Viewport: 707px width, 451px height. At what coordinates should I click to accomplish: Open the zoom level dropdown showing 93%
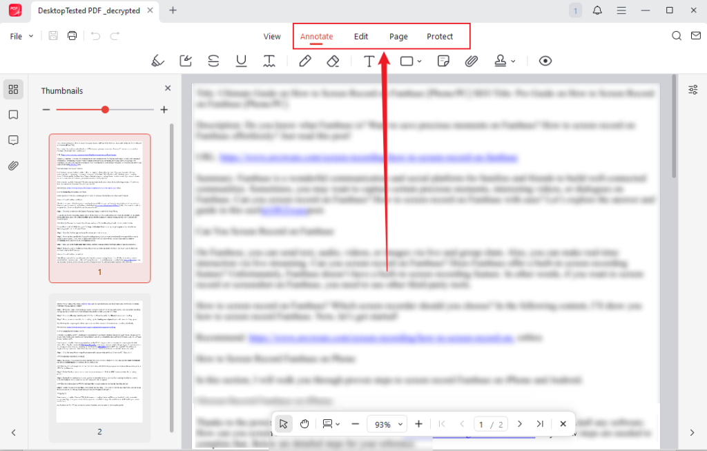click(x=387, y=423)
